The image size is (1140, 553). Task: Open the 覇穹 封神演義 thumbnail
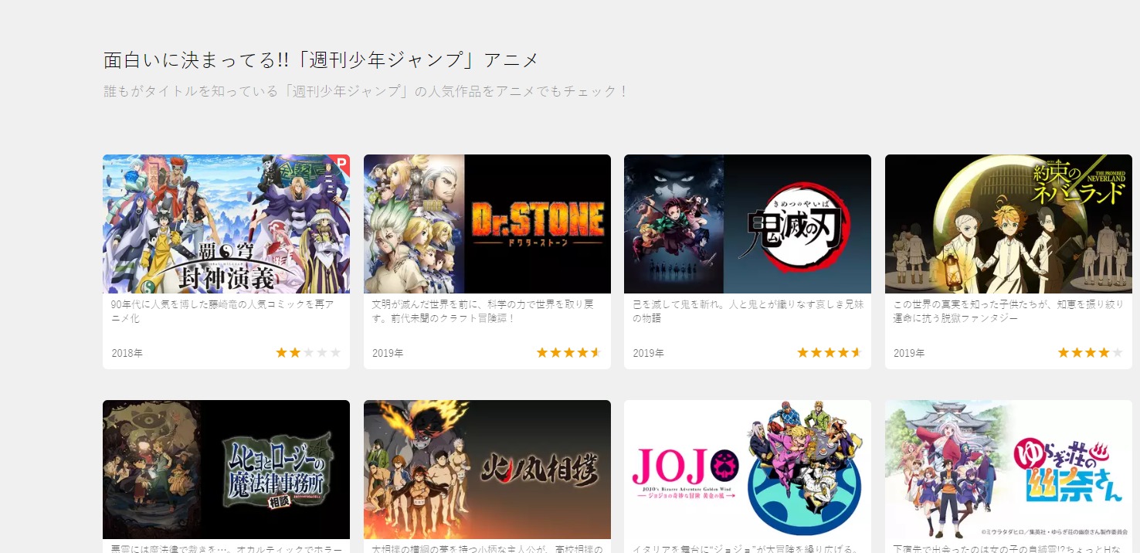(x=226, y=224)
